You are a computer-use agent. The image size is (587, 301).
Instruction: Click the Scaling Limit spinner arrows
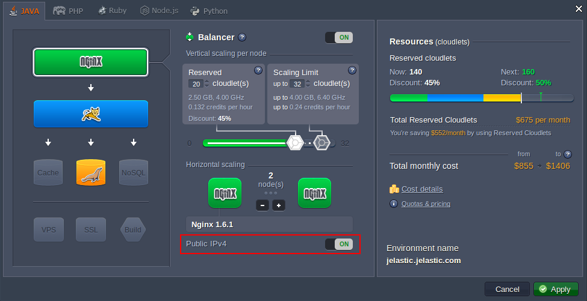coord(308,84)
